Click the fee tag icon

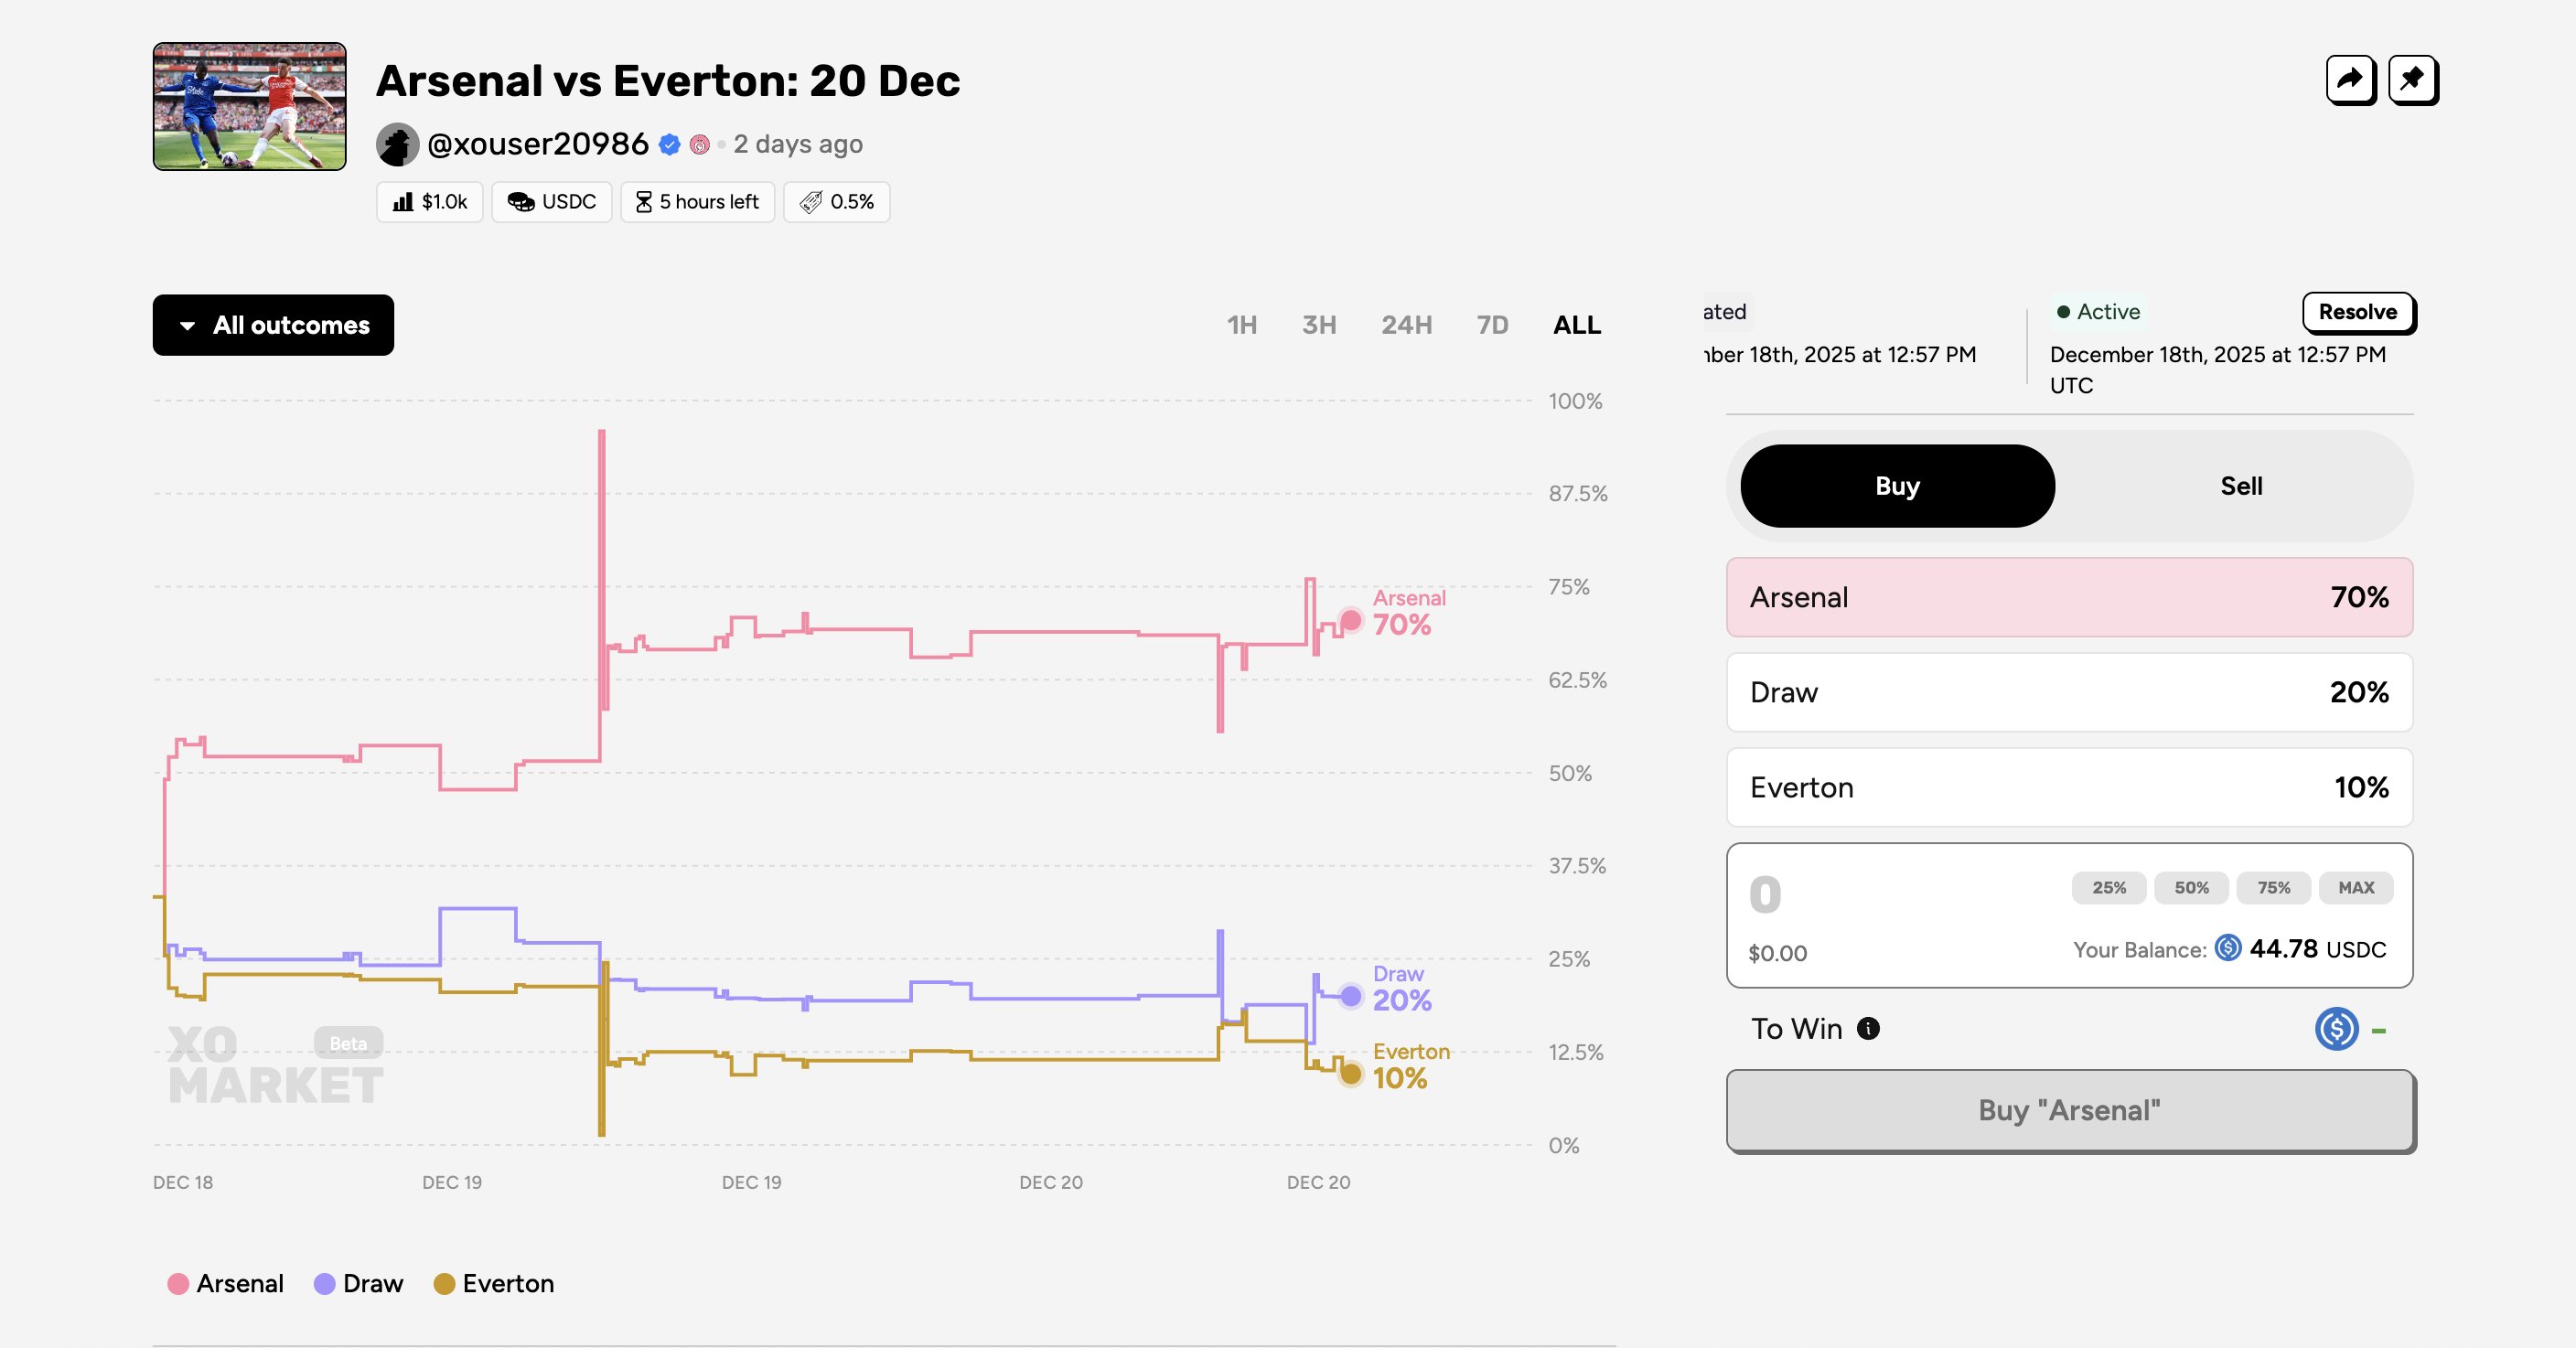[811, 202]
